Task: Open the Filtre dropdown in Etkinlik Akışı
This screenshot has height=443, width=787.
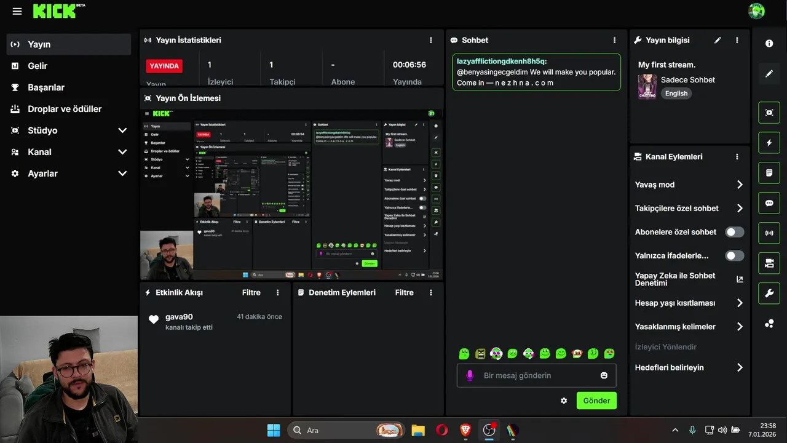Action: point(251,293)
